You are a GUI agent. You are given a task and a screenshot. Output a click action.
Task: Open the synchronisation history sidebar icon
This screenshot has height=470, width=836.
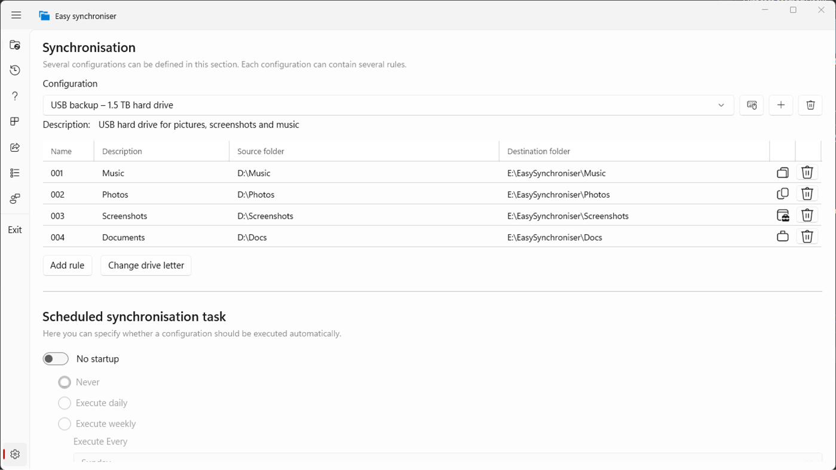15,70
